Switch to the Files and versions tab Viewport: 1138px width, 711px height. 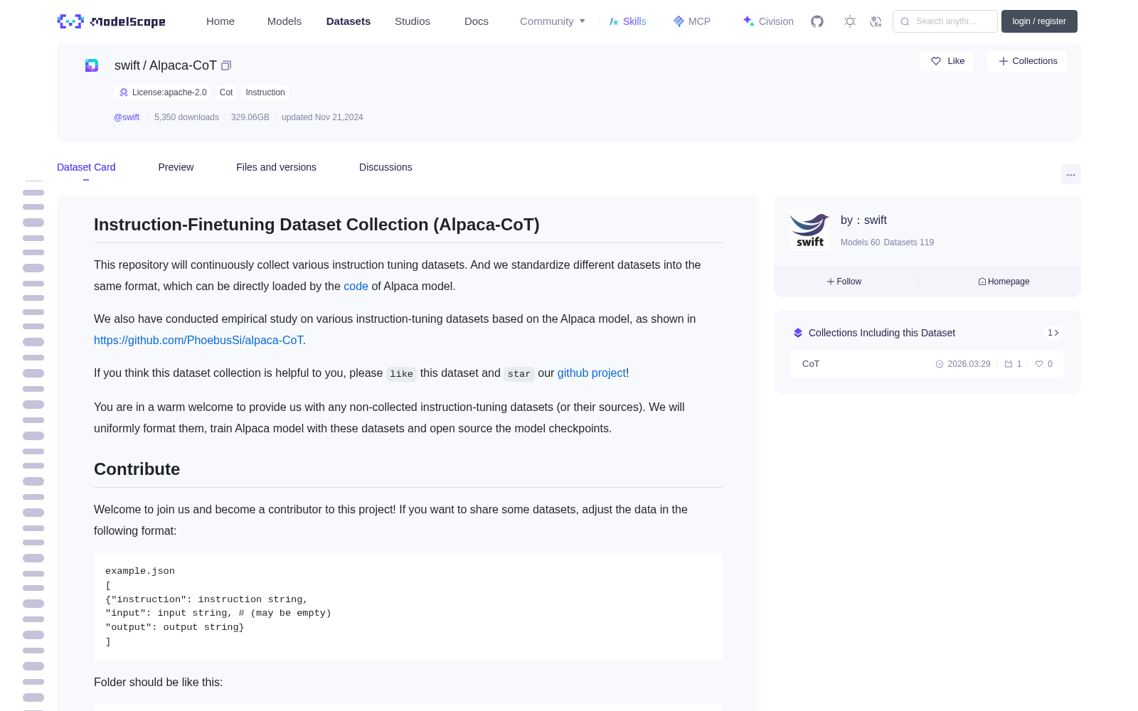point(276,167)
